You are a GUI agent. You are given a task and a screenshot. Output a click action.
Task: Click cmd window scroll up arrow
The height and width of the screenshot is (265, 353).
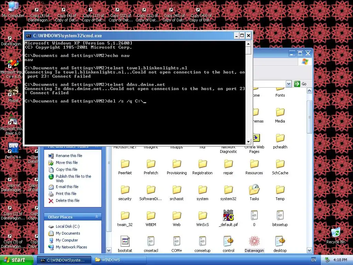(248, 44)
